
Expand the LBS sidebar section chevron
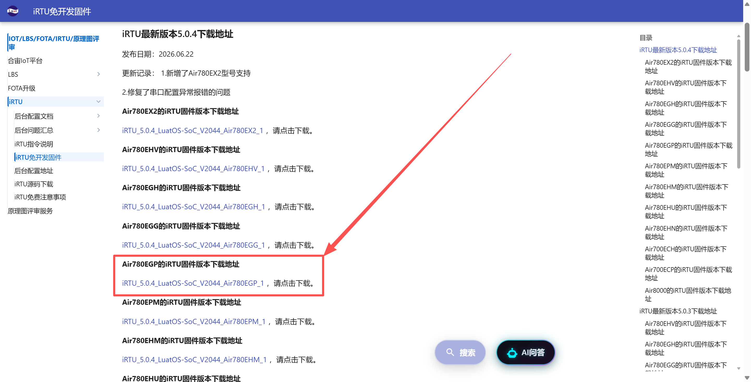pos(99,74)
